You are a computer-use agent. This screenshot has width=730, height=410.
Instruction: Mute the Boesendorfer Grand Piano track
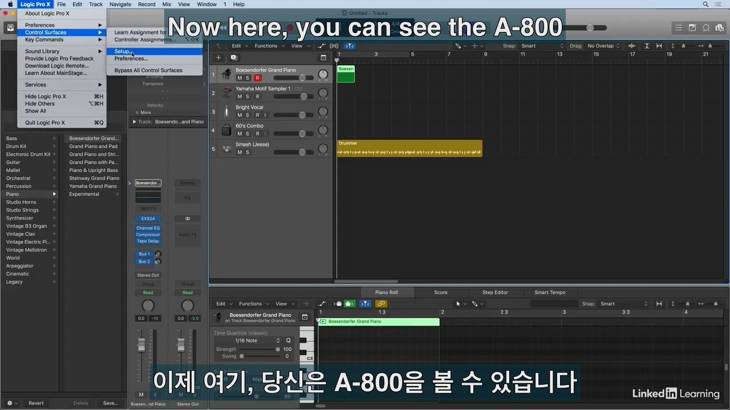pyautogui.click(x=240, y=78)
